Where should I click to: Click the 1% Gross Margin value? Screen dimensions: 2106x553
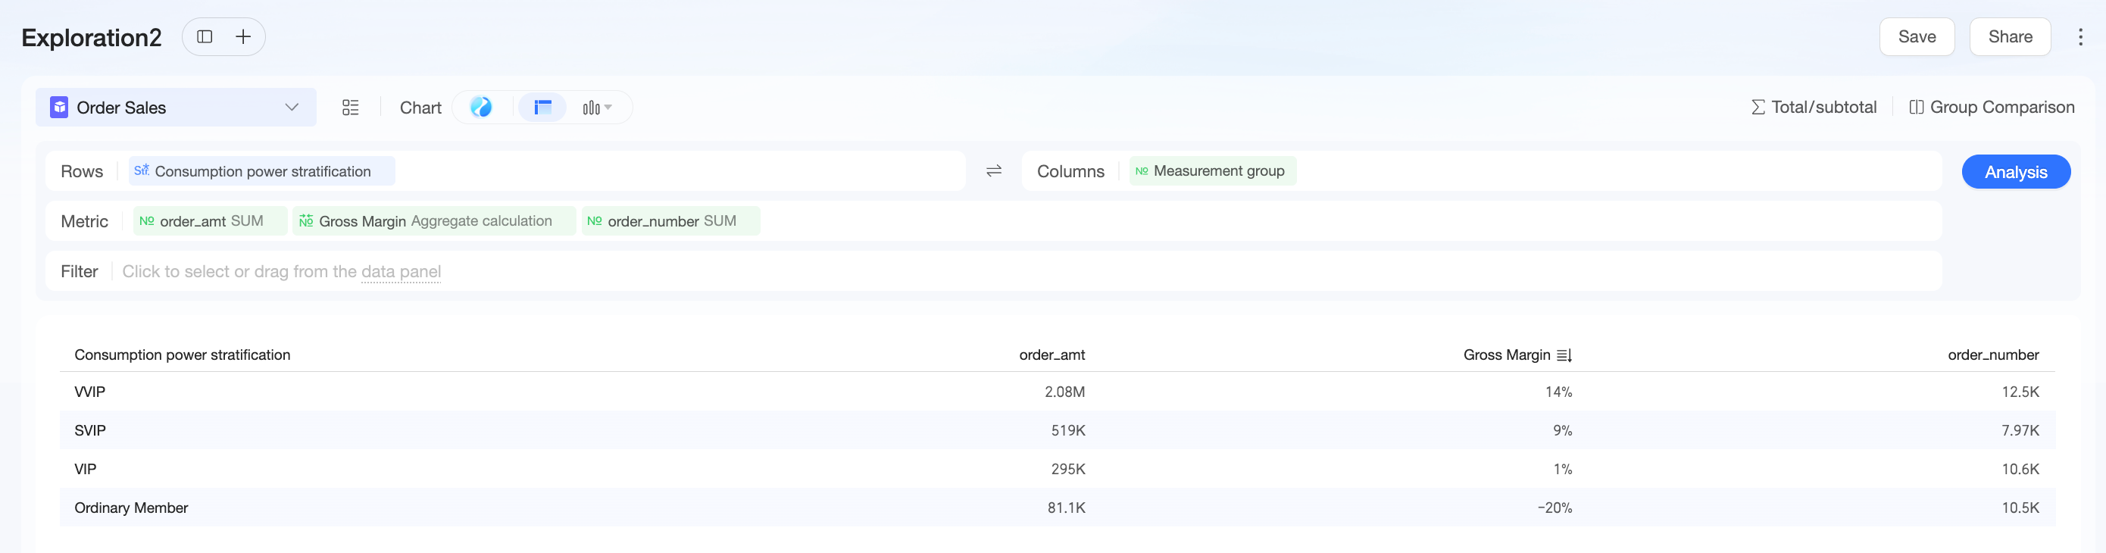(1561, 469)
